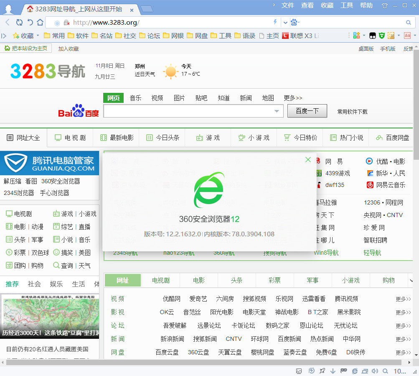Click 把本站设为主页 button

(25, 49)
